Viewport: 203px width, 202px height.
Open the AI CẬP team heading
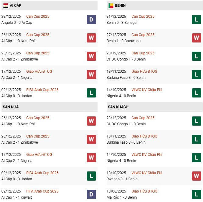(x=16, y=6)
